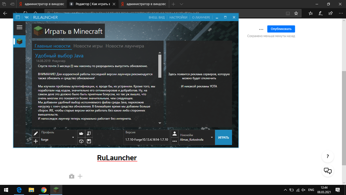Open the Edge settings and more menu
346x195 pixels.
(x=340, y=13)
